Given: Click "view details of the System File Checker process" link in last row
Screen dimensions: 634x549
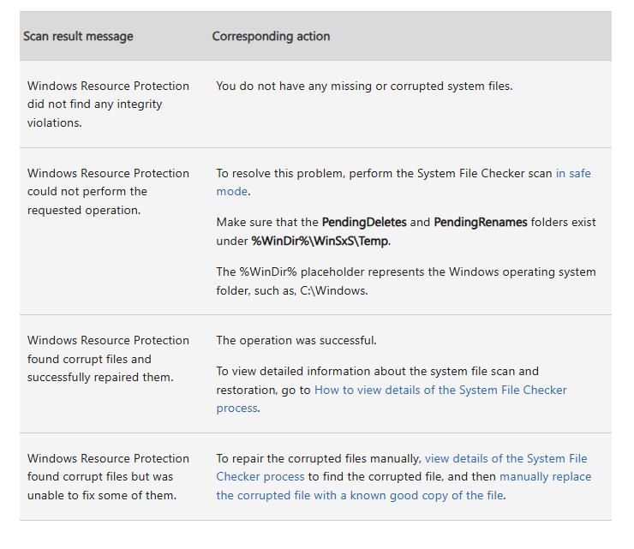Looking at the screenshot, I should [x=505, y=458].
